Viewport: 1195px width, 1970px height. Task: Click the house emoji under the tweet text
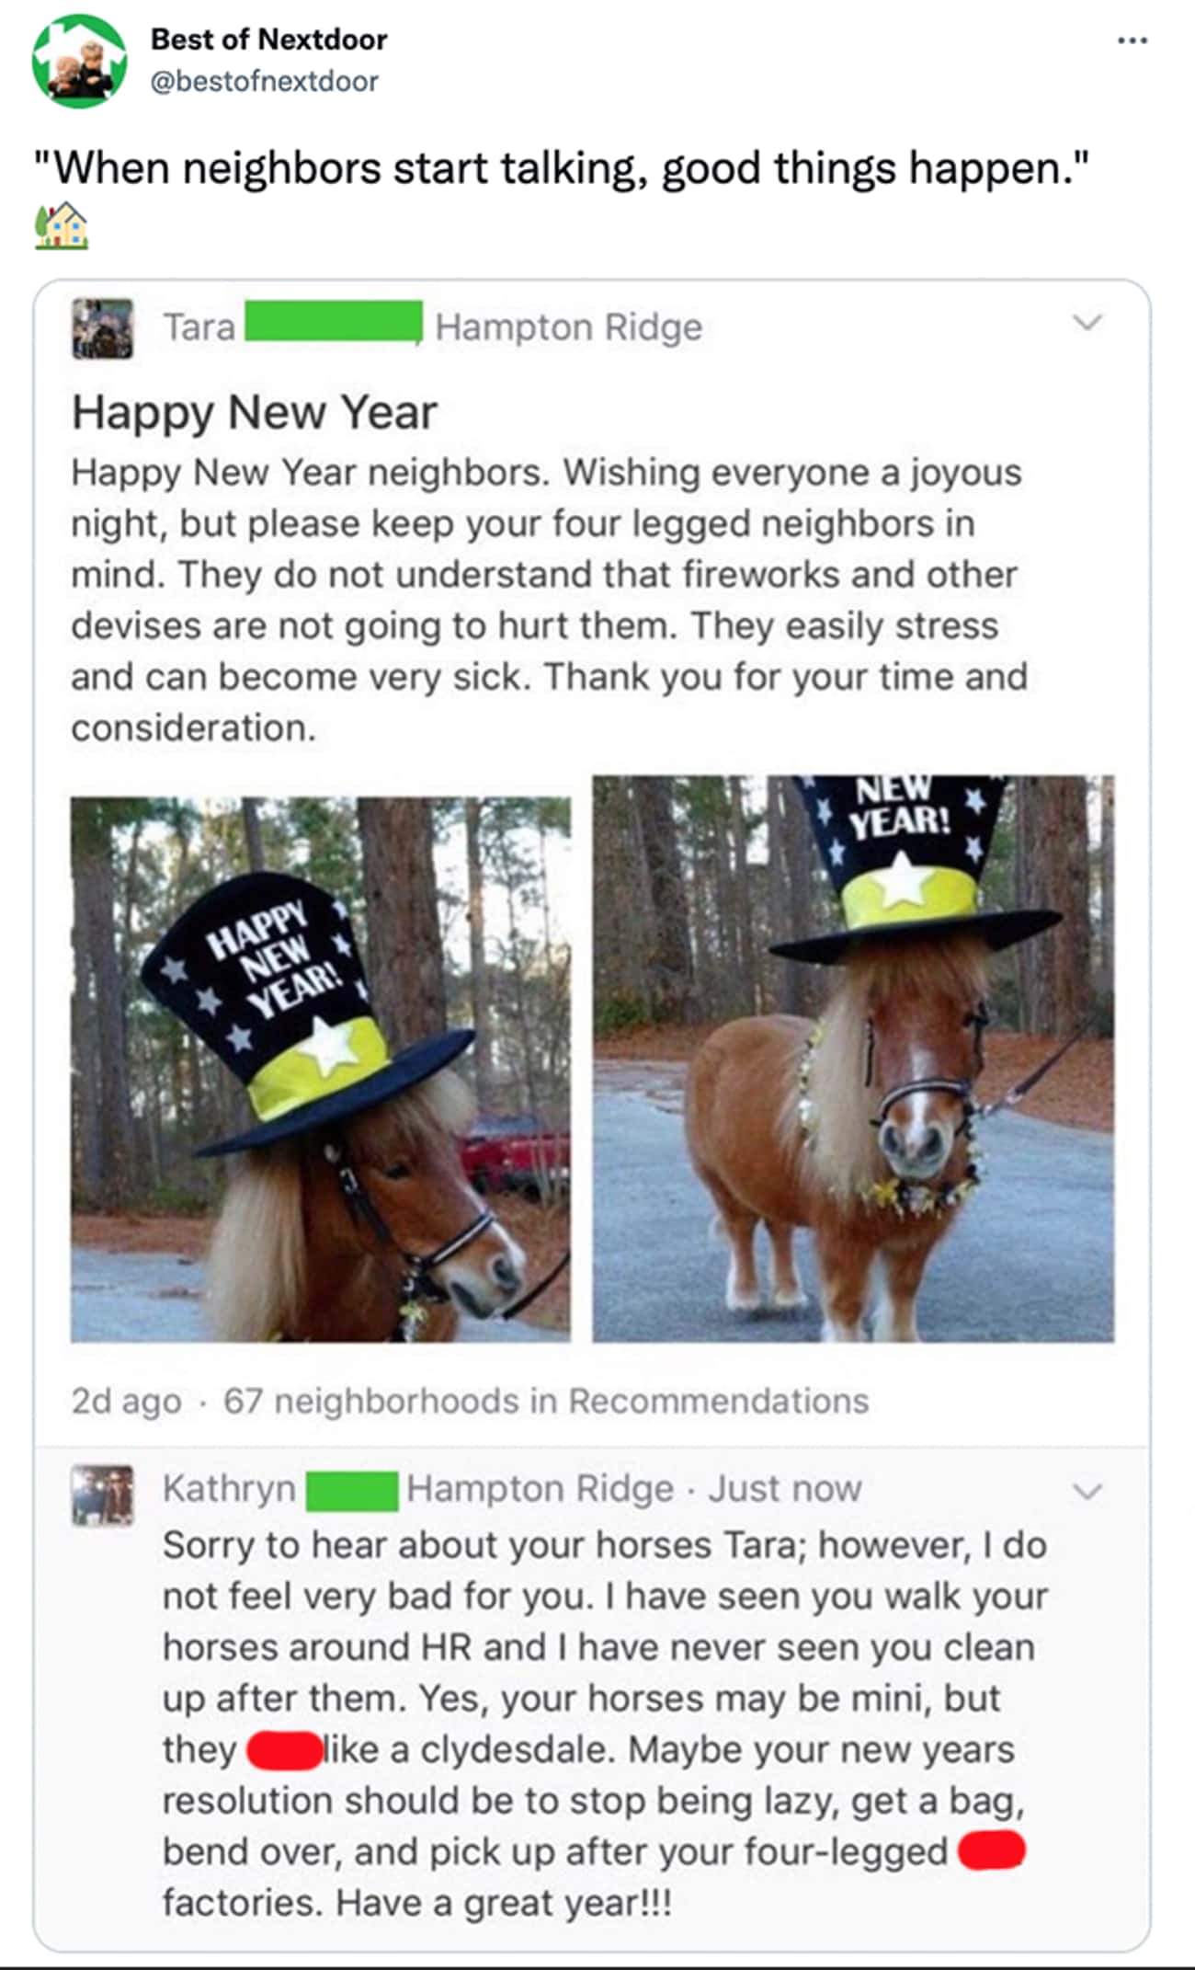62,226
